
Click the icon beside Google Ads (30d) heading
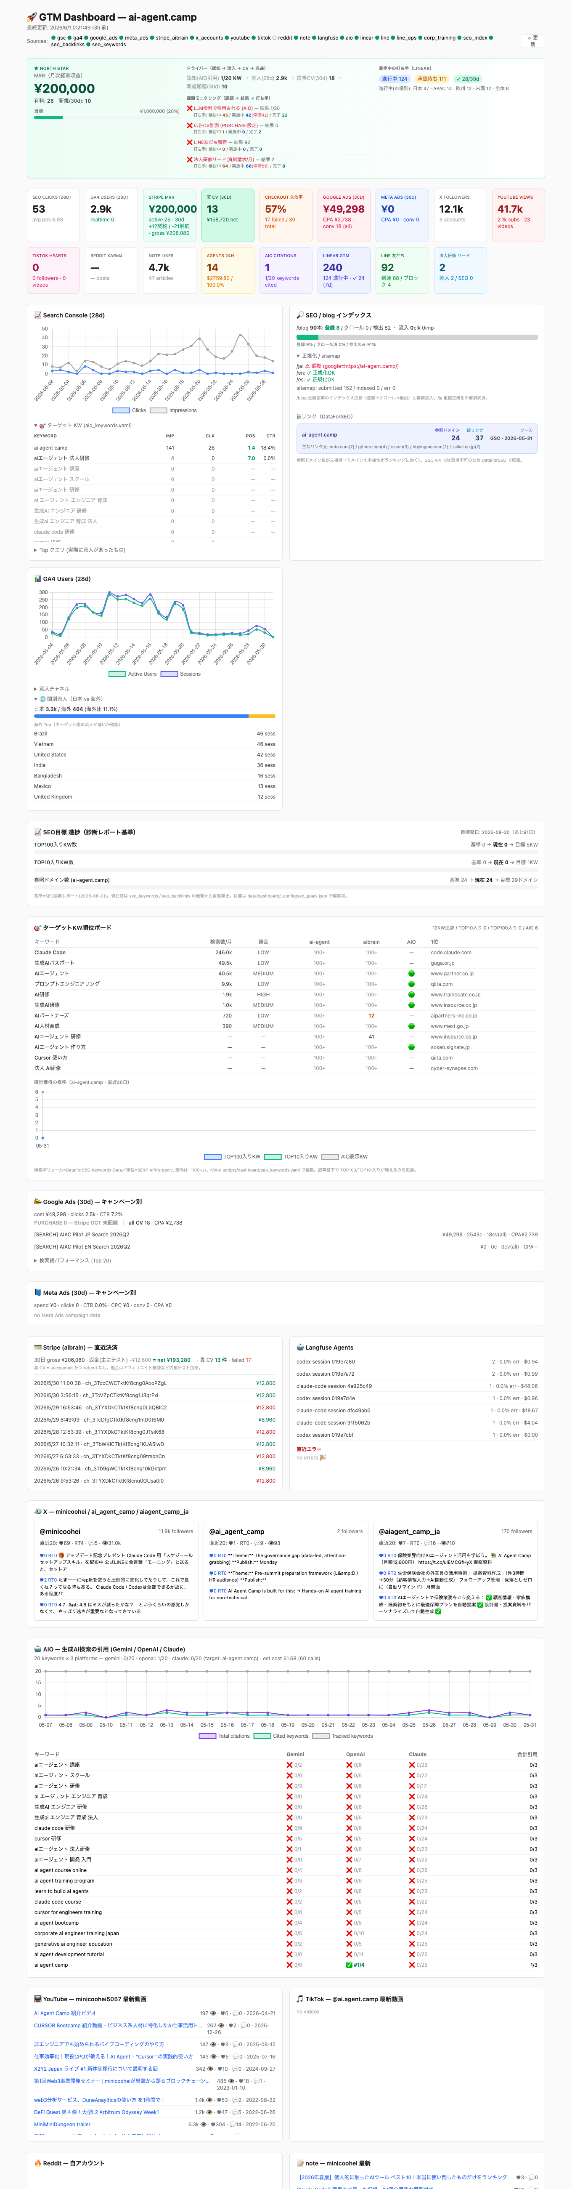click(37, 1201)
